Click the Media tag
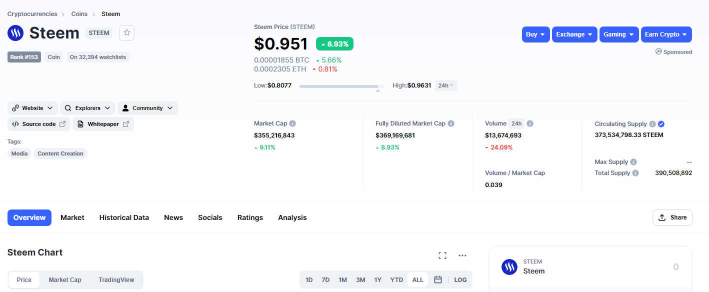 click(x=19, y=153)
